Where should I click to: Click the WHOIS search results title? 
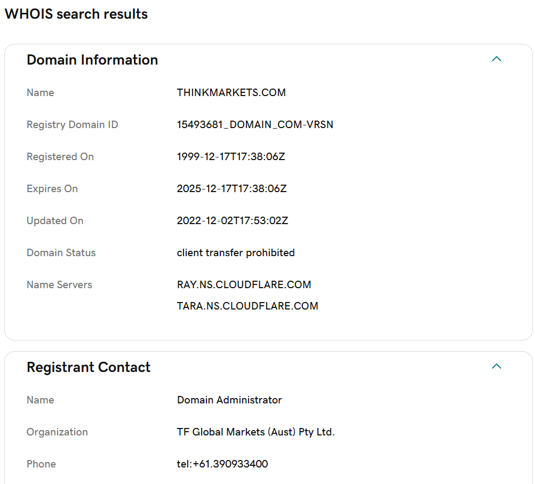coord(76,14)
